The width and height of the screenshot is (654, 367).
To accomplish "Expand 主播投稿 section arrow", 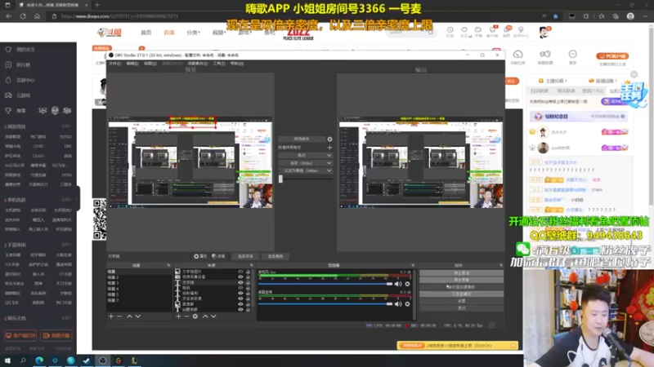I will click(566, 81).
